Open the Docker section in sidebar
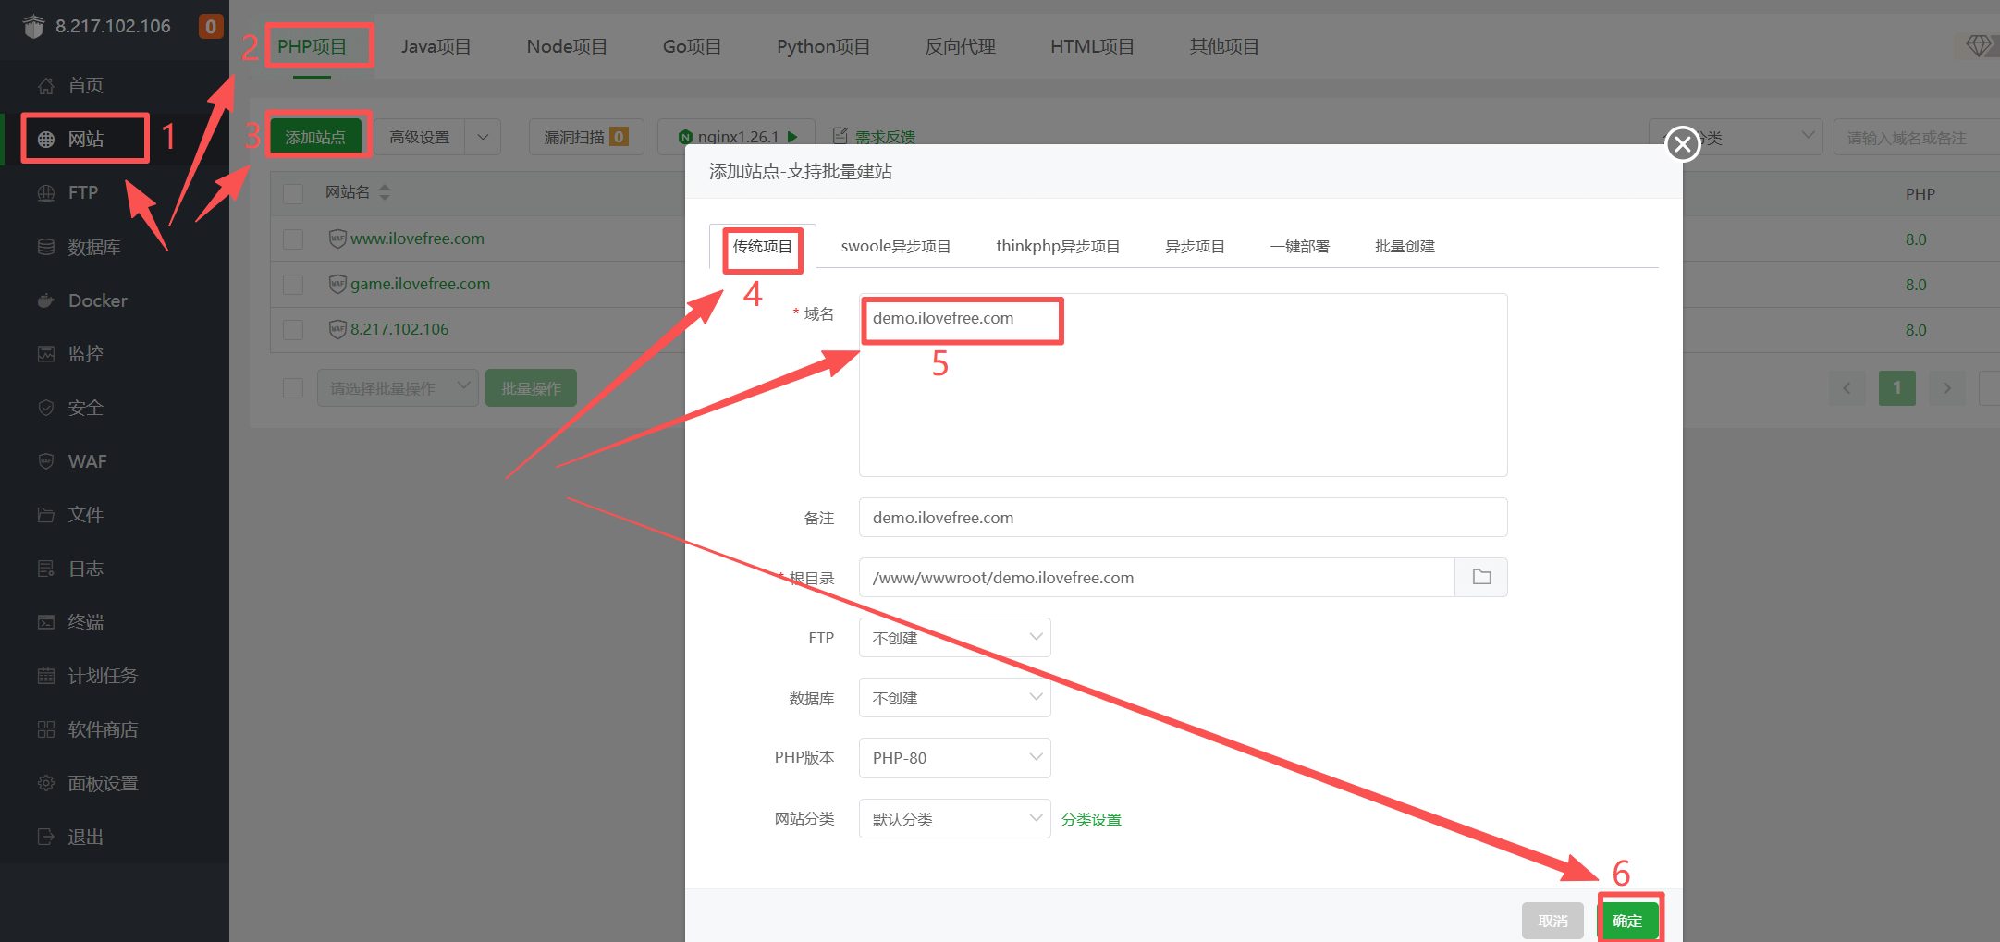Image resolution: width=2000 pixels, height=942 pixels. tap(97, 300)
